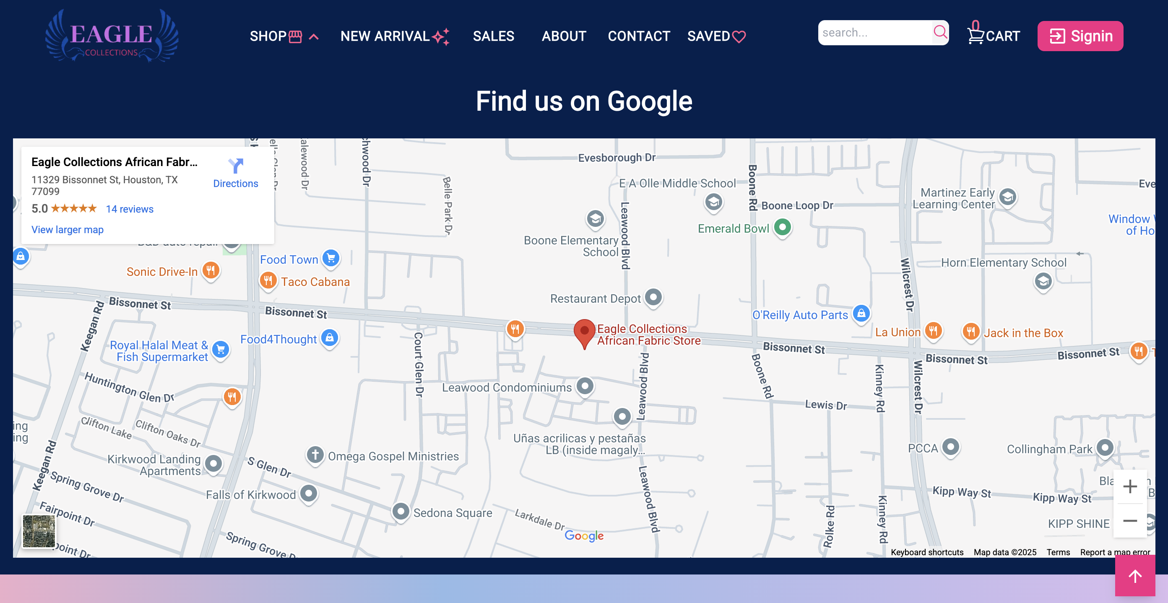Click the Food Town shopping marker
The height and width of the screenshot is (603, 1168).
coord(331,258)
